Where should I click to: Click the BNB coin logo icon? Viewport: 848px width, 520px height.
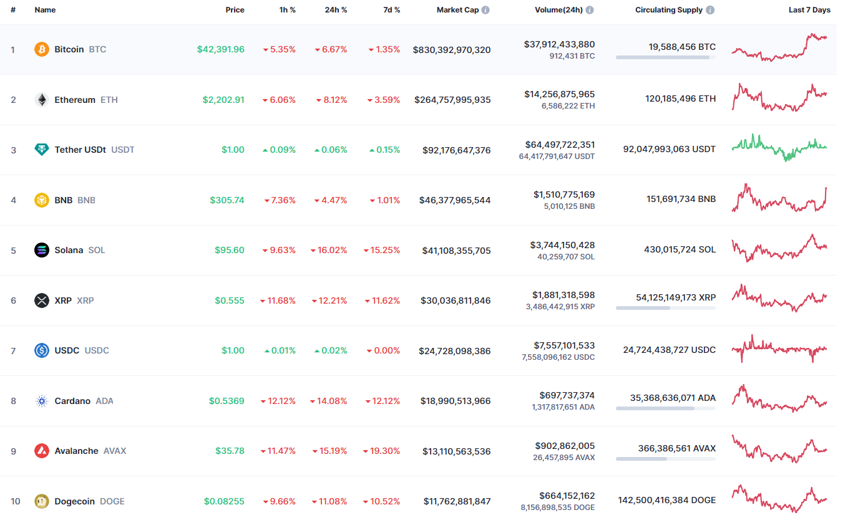(x=42, y=200)
